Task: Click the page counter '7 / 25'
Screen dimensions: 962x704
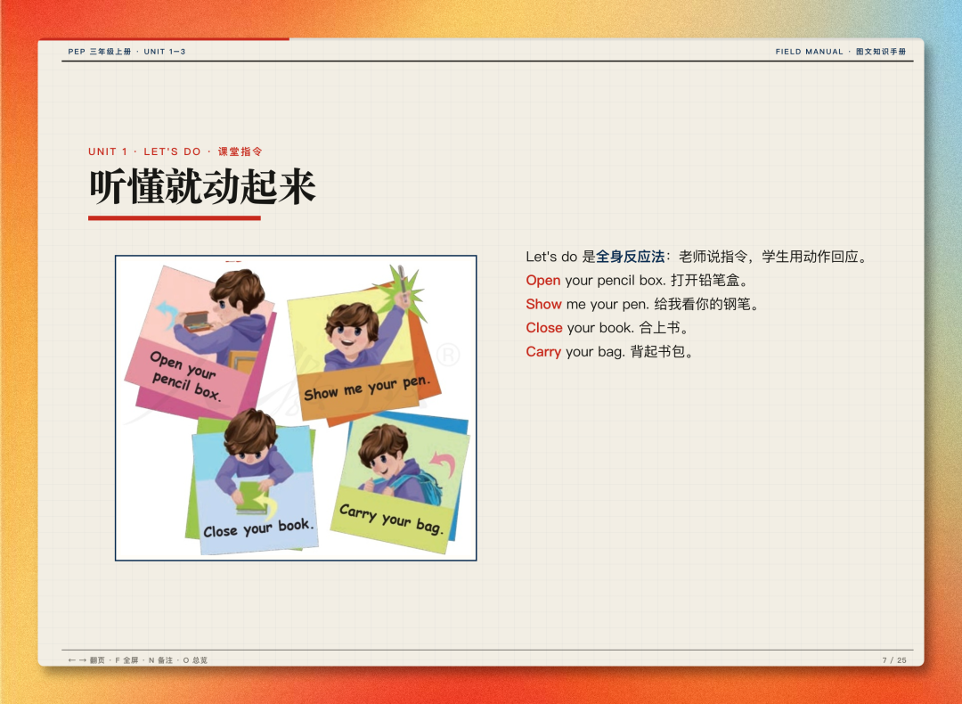Action: pyautogui.click(x=894, y=660)
